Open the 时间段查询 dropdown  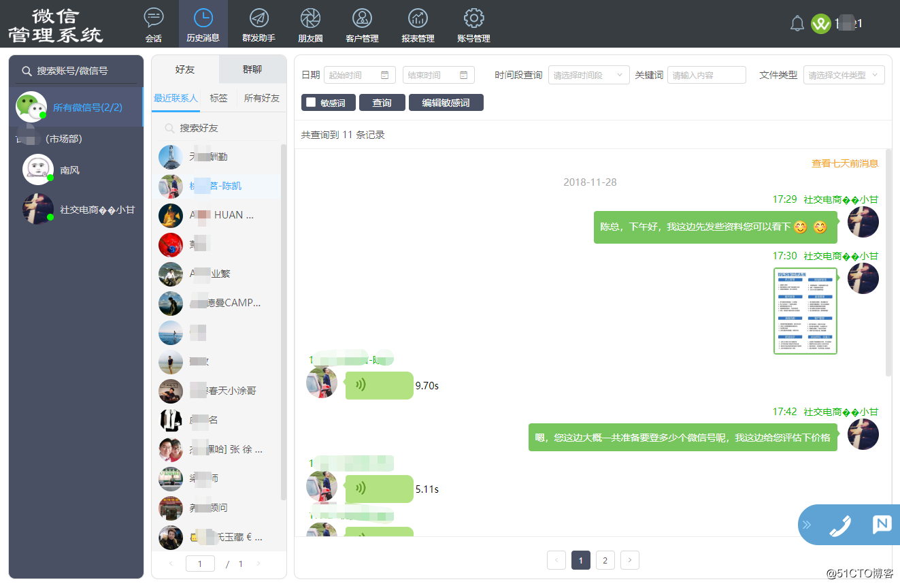pos(589,75)
